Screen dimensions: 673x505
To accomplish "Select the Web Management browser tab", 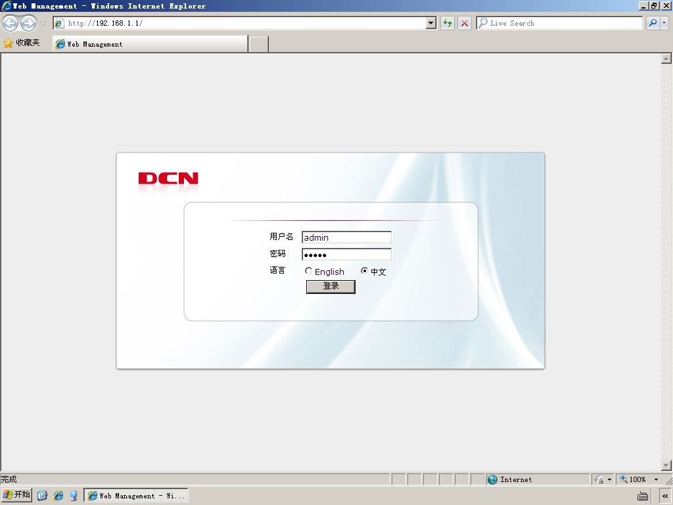I will point(151,44).
